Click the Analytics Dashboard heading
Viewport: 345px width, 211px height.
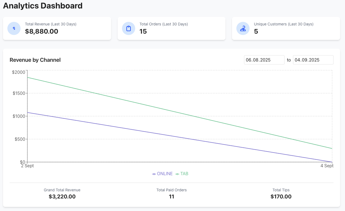[x=43, y=6]
